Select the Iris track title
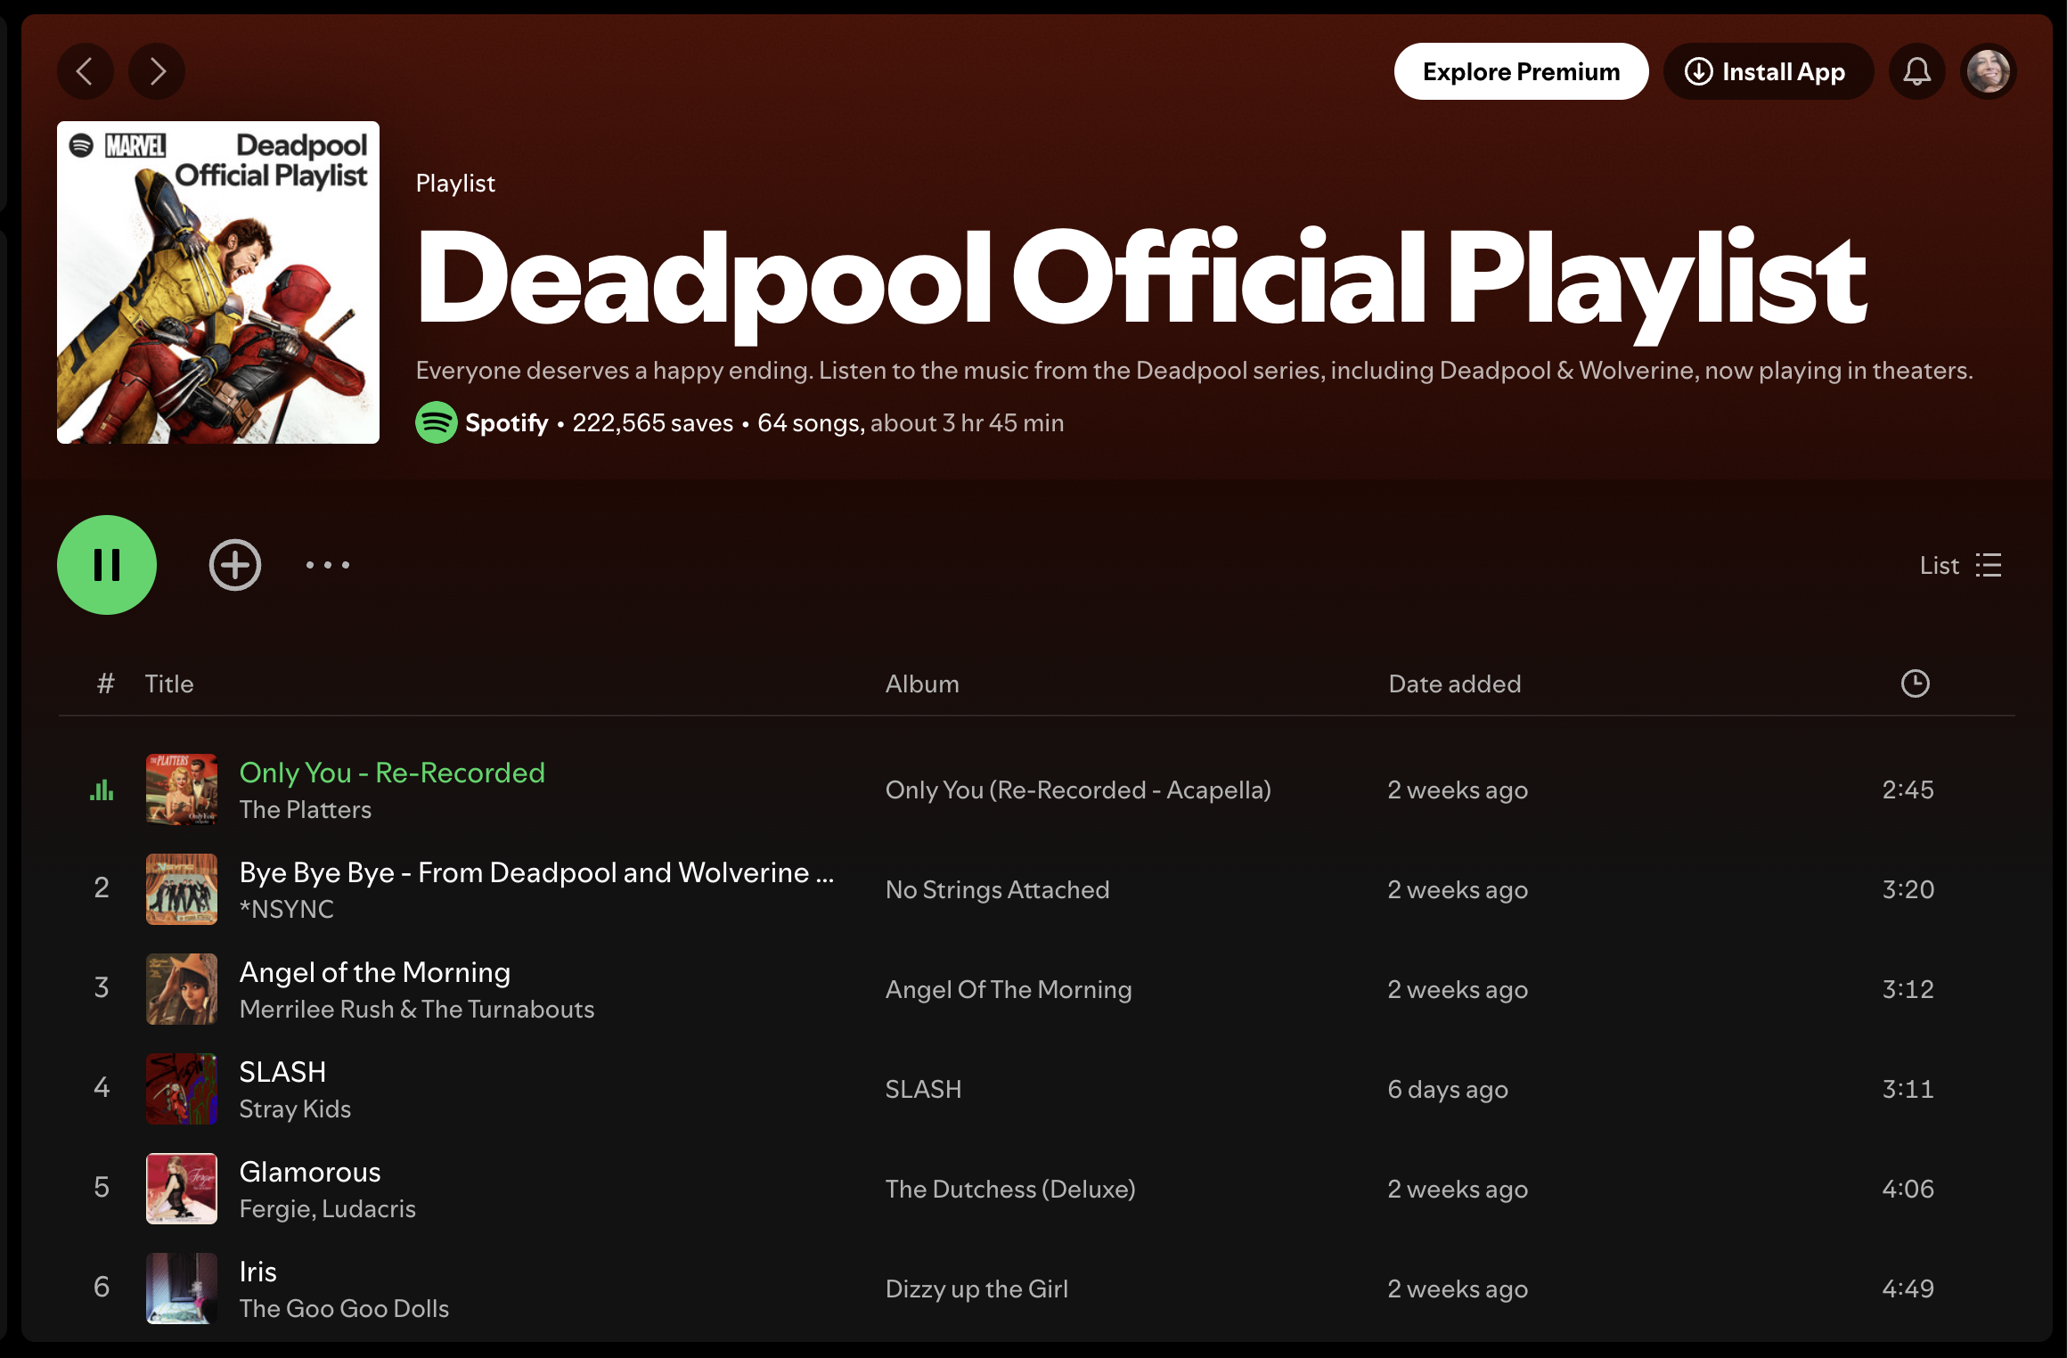The width and height of the screenshot is (2067, 1358). tap(258, 1272)
